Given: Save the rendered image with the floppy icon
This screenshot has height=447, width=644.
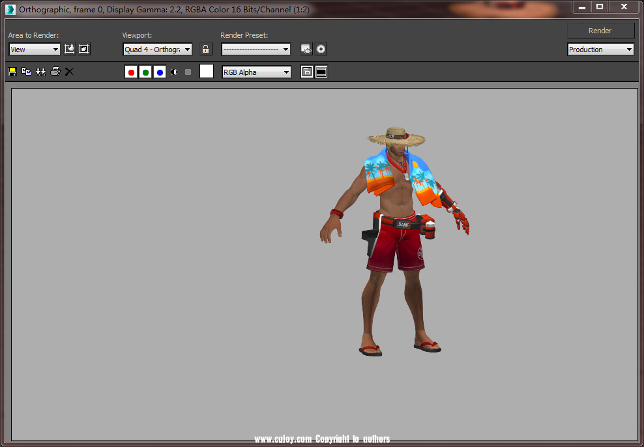Looking at the screenshot, I should pos(12,72).
